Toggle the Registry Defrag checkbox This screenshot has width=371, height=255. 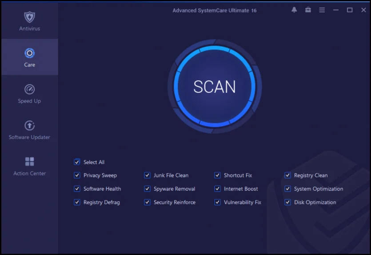click(77, 202)
